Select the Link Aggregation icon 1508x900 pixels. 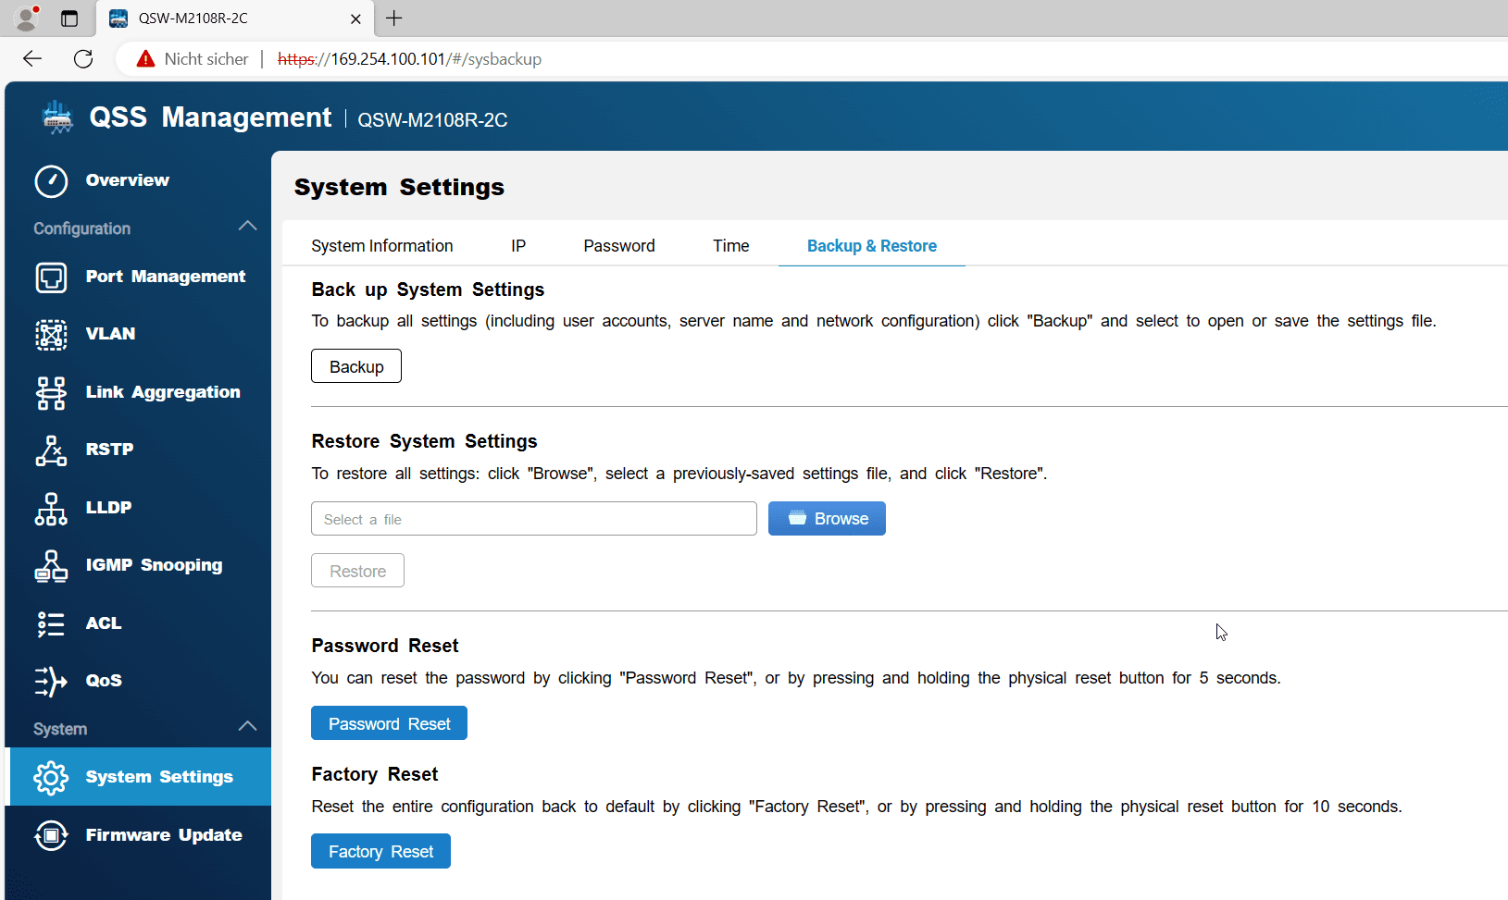coord(51,393)
